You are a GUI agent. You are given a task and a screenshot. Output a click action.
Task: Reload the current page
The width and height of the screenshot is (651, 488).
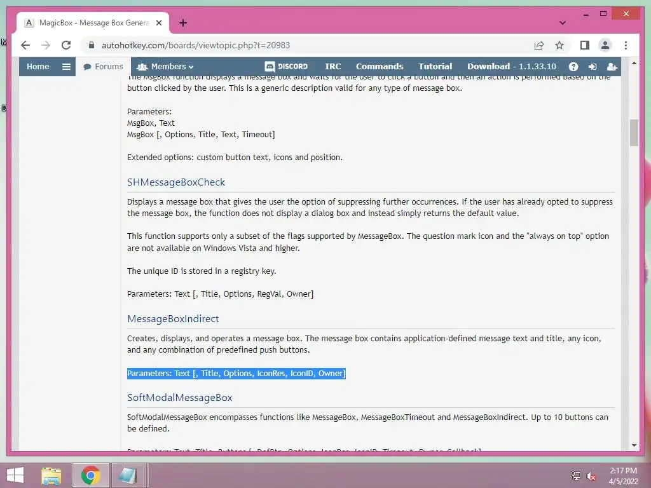(66, 45)
